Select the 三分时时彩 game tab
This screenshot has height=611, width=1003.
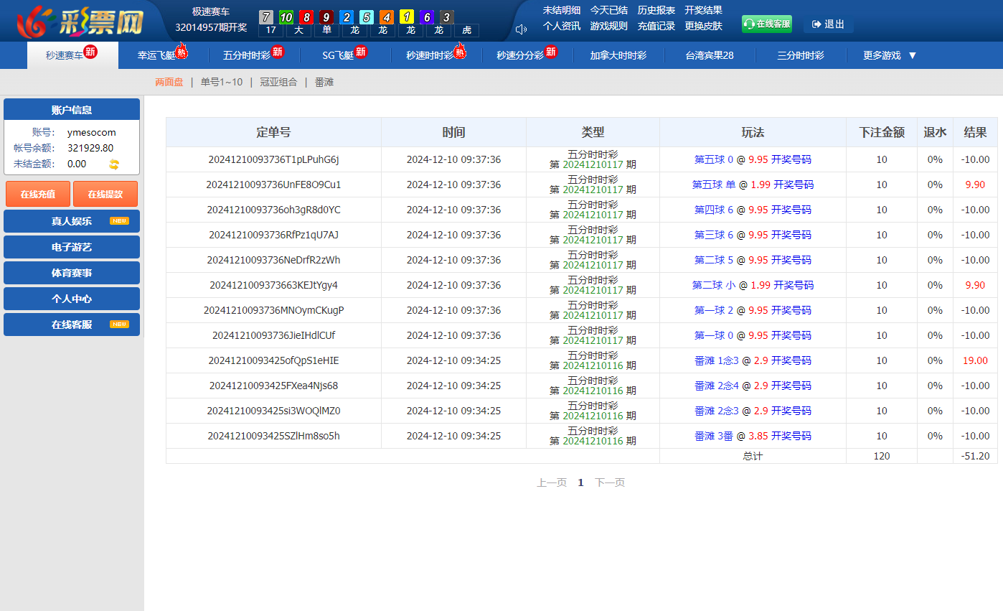click(x=801, y=55)
